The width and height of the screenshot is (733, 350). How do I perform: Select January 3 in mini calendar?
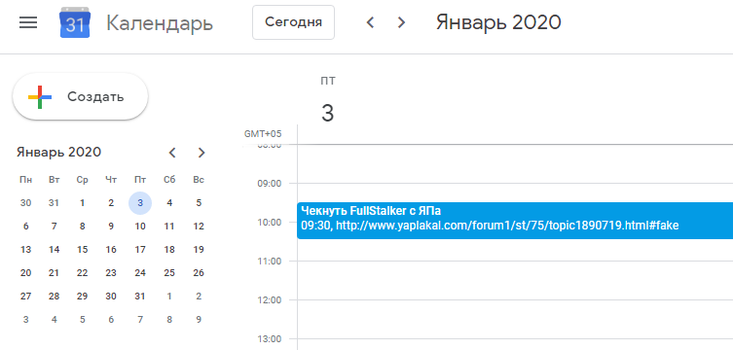click(140, 203)
